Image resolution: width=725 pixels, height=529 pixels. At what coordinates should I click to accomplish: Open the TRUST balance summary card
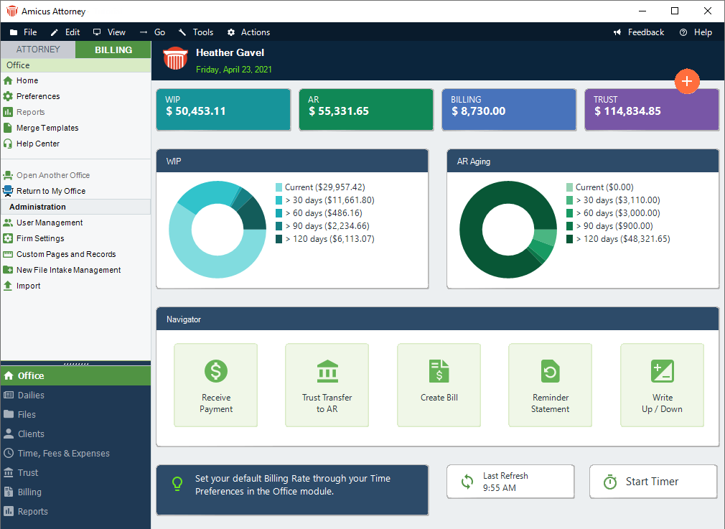click(651, 110)
